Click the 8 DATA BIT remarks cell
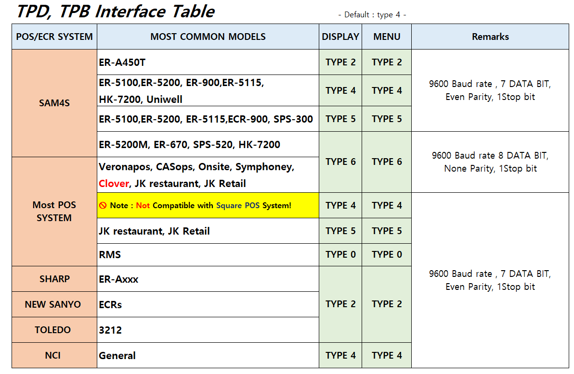The image size is (574, 374). [x=490, y=162]
